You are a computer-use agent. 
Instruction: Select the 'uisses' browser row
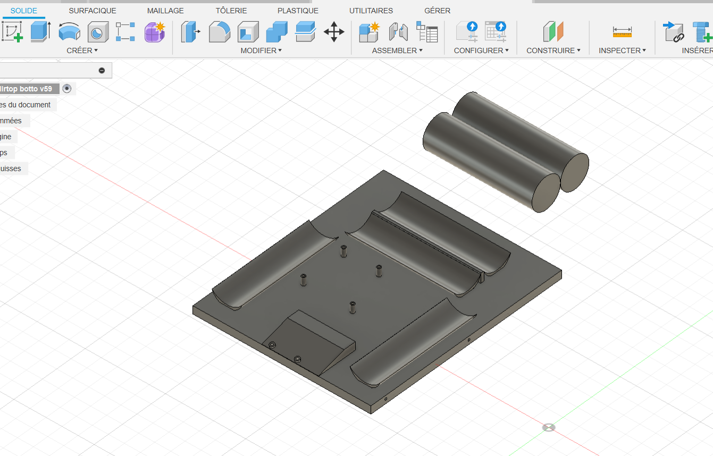point(13,168)
